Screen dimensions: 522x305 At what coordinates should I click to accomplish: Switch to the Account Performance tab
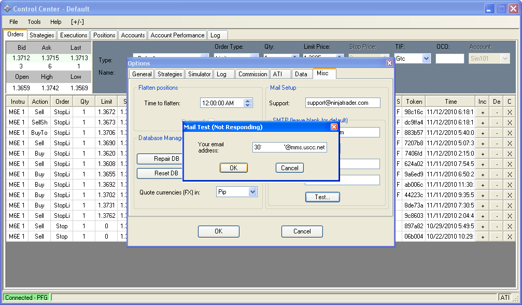coord(177,35)
